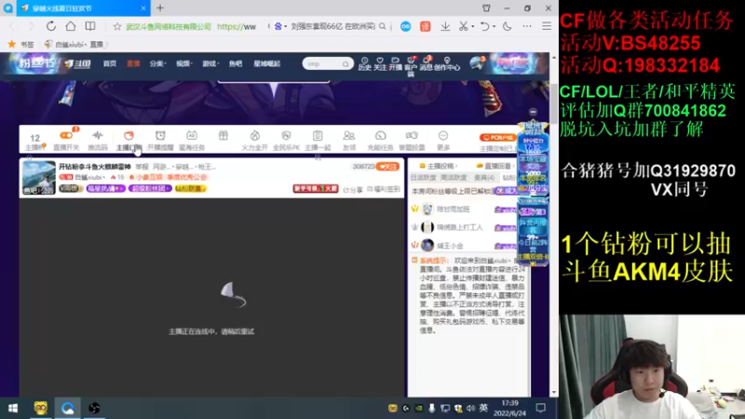
Task: Click the red translate extension icon
Action: (426, 27)
